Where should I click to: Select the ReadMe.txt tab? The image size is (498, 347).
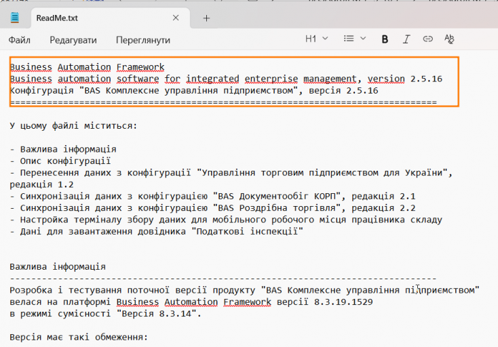(x=111, y=18)
